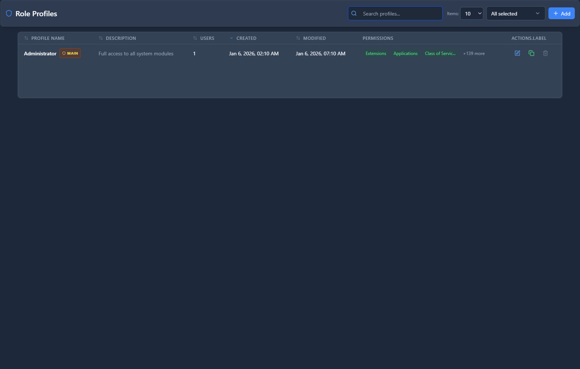Click the magnifier icon in search box
This screenshot has height=369, width=580.
(x=354, y=14)
